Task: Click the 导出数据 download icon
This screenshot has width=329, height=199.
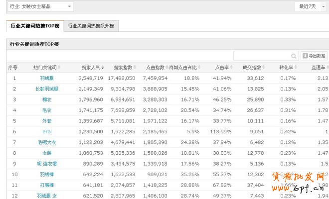Action: [x=305, y=56]
